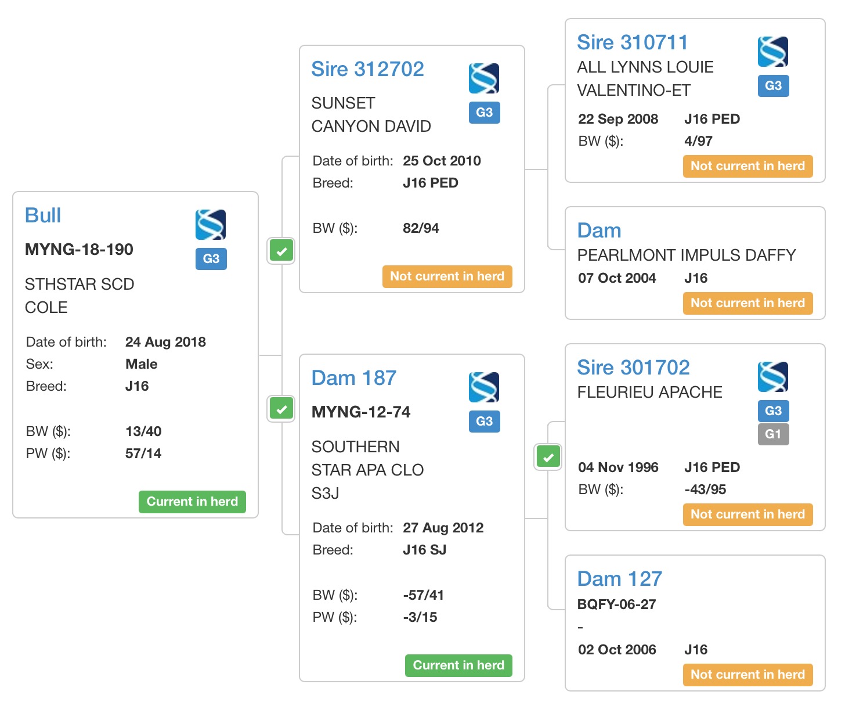Click the G3 badge on the Bull card
The image size is (856, 713).
pyautogui.click(x=211, y=258)
